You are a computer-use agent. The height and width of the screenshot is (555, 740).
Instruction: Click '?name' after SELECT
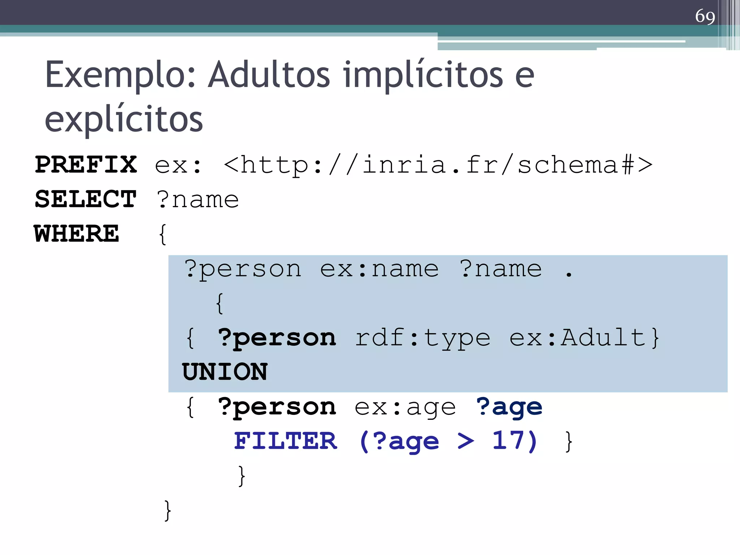pos(198,199)
